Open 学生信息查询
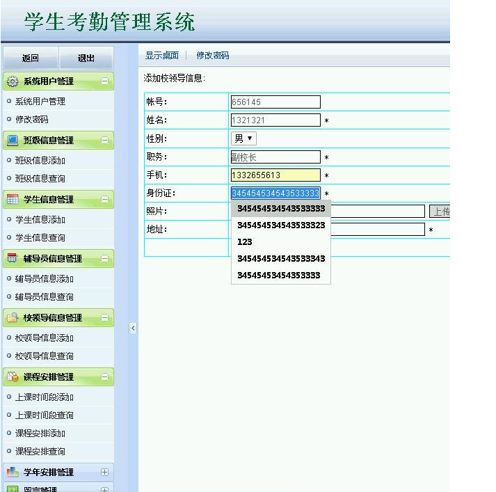The height and width of the screenshot is (492, 496). (40, 237)
